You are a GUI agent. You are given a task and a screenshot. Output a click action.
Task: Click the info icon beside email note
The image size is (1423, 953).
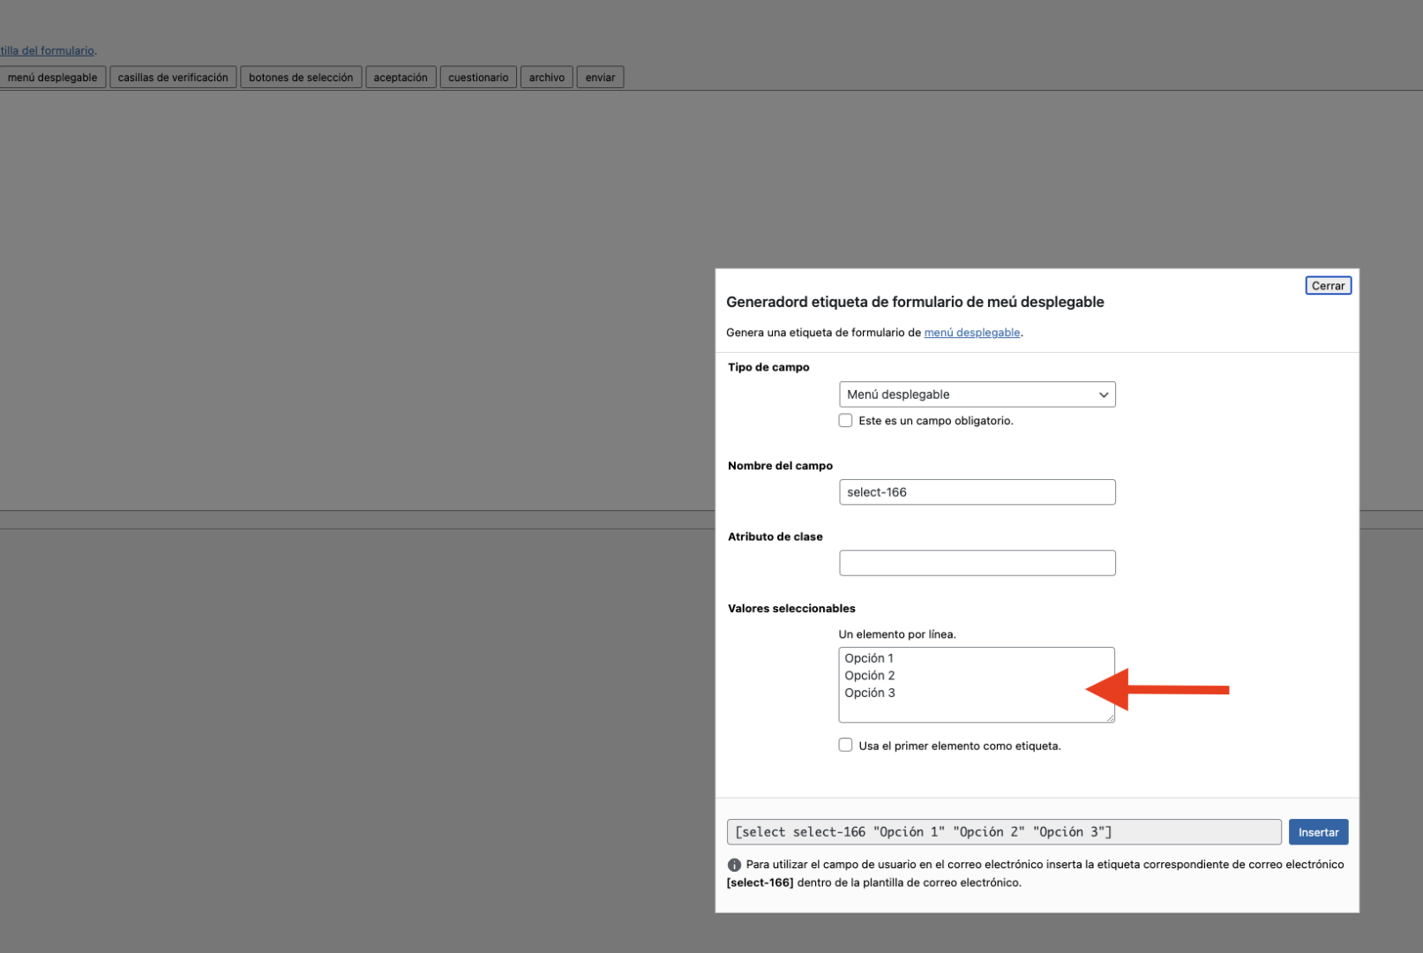click(x=734, y=865)
